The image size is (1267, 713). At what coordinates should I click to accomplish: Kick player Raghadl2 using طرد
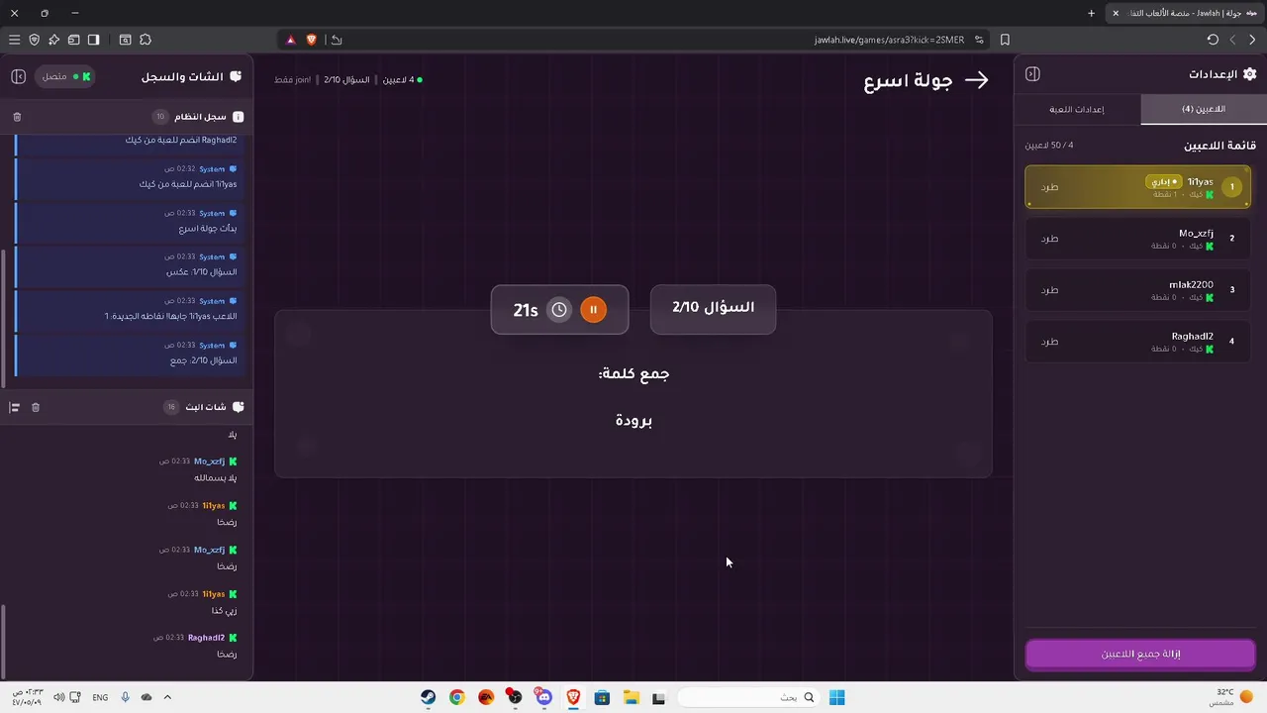1050,342
